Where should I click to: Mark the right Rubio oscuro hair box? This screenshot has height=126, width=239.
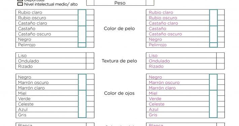[221, 18]
